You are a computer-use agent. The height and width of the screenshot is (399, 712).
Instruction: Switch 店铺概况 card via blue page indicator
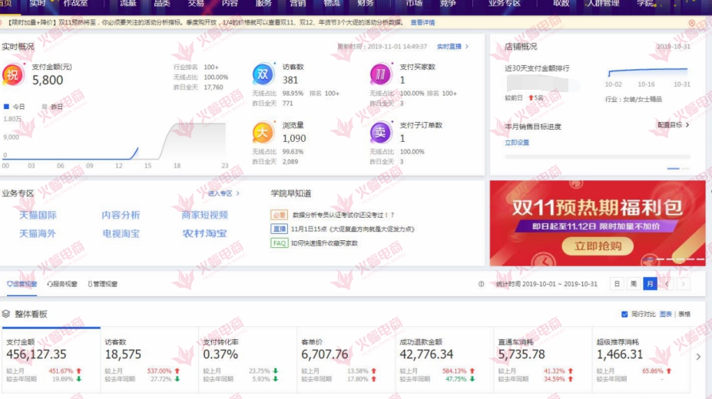pyautogui.click(x=674, y=168)
